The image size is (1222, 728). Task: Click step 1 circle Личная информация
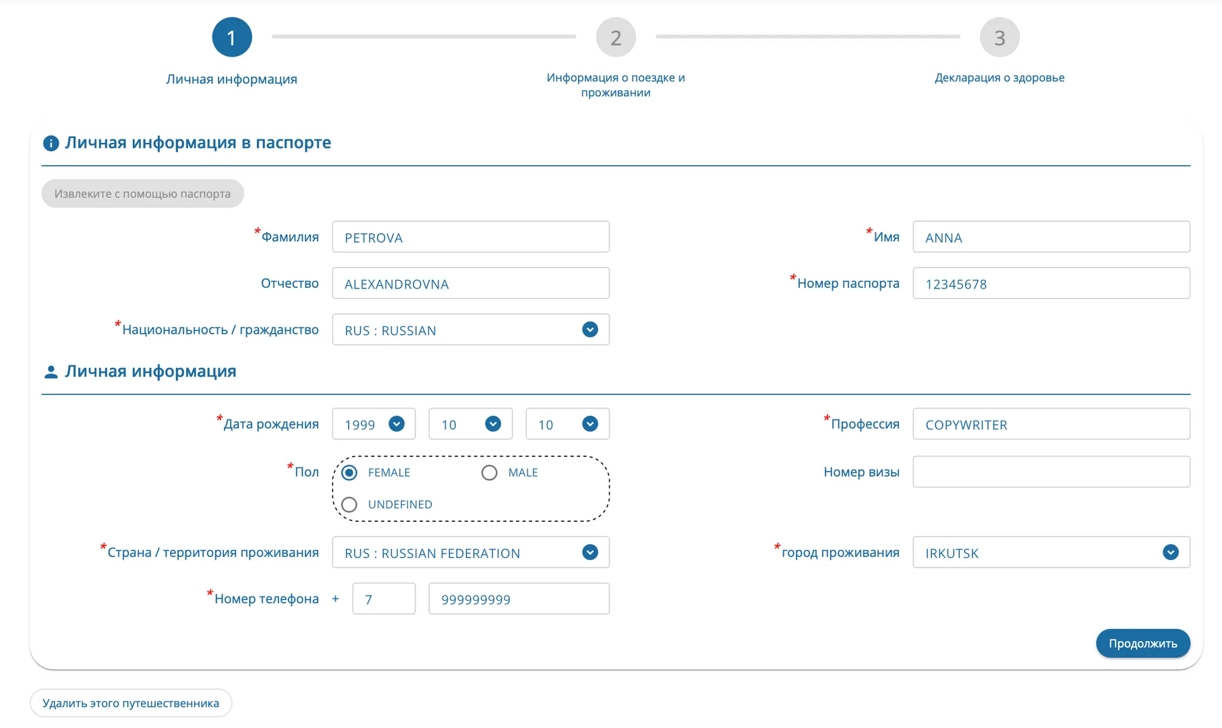click(231, 37)
